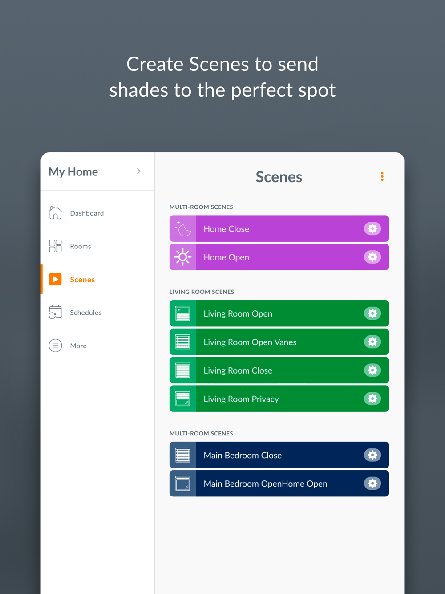Viewport: 445px width, 594px height.
Task: Open Schedules from the sidebar
Action: (85, 313)
